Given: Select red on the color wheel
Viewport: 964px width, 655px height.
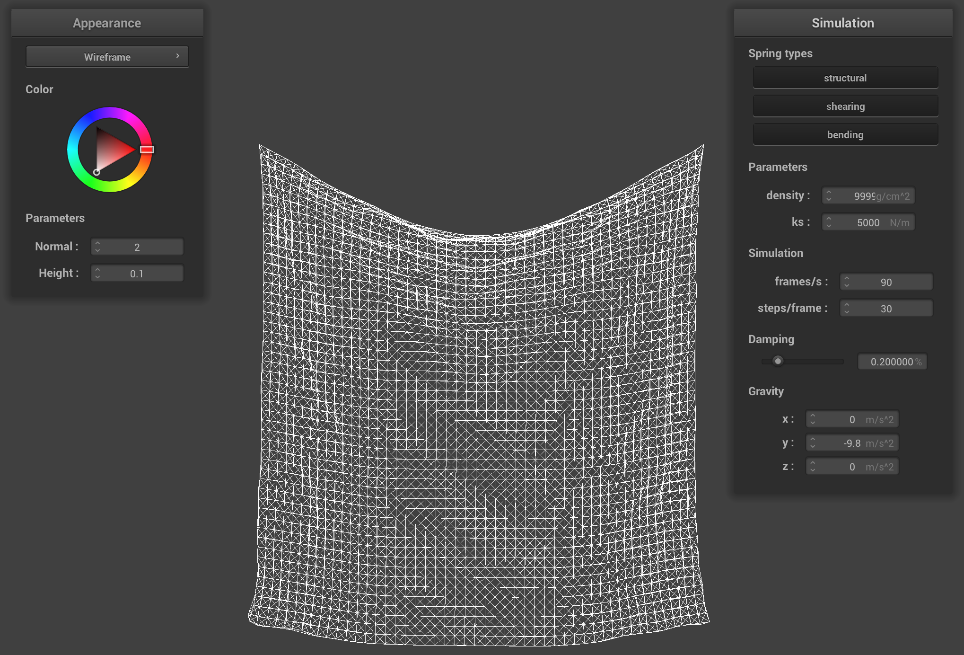Looking at the screenshot, I should tap(148, 150).
